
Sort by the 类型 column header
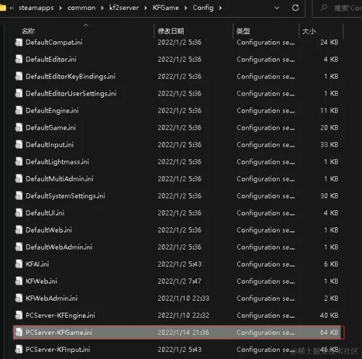(243, 31)
